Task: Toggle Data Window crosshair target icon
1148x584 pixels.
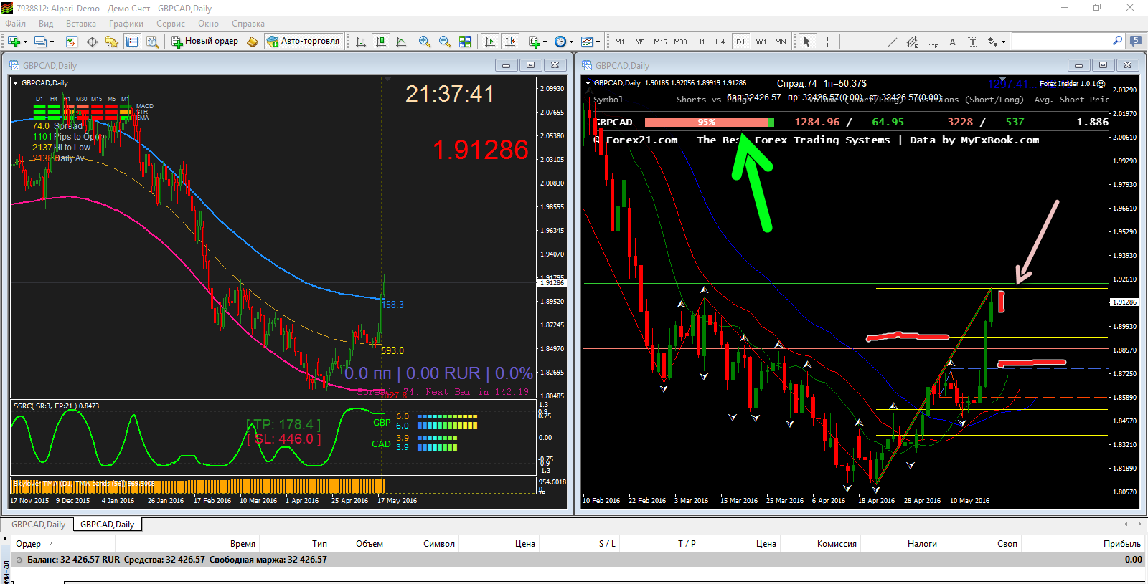Action: [x=92, y=42]
